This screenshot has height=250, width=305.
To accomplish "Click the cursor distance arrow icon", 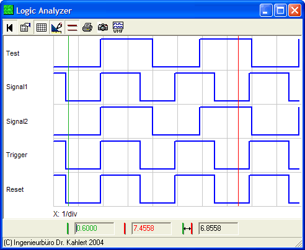I will coord(187,228).
